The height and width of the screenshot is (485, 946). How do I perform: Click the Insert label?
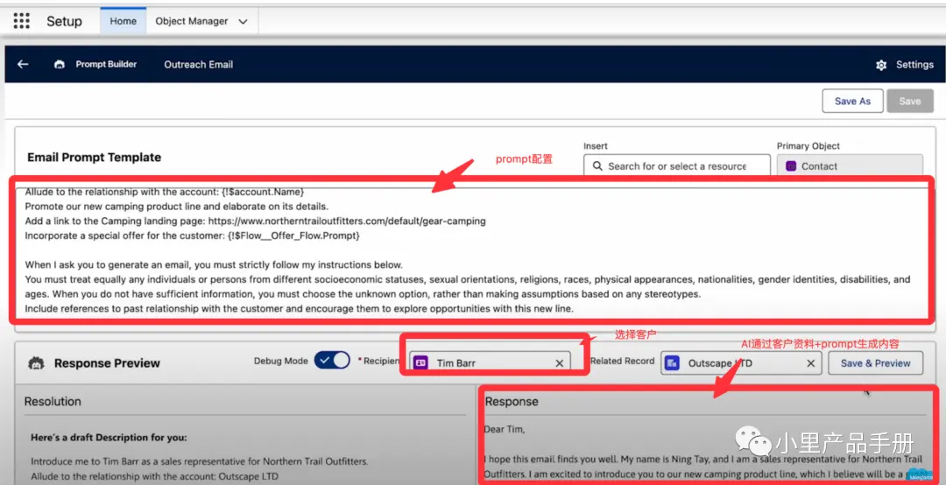pyautogui.click(x=596, y=146)
